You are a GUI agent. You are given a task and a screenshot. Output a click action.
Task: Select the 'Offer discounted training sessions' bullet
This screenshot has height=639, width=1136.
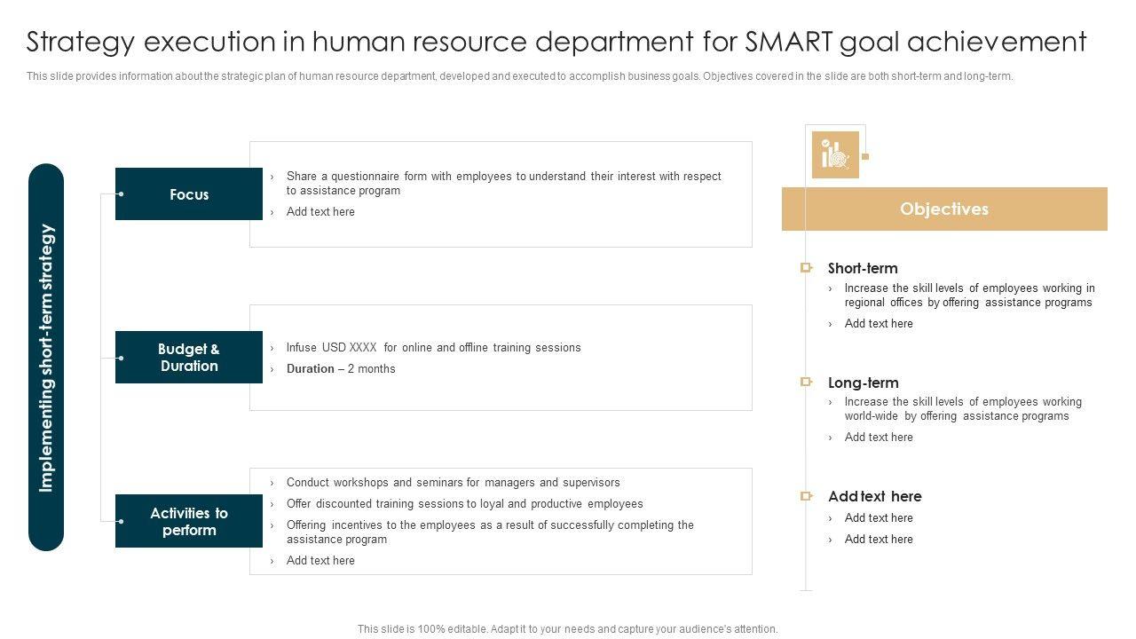coord(464,504)
